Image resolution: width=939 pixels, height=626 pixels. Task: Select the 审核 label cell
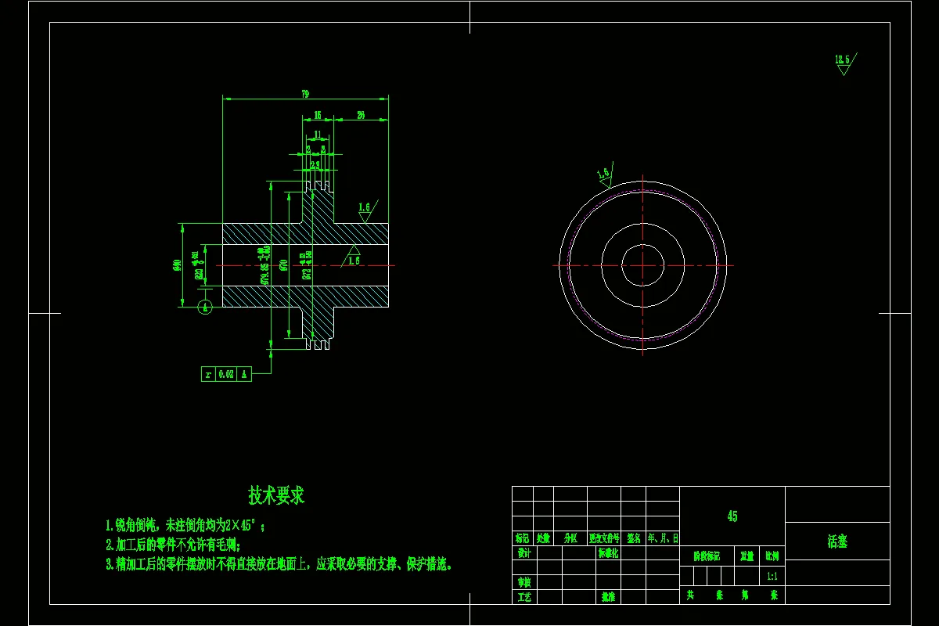tap(524, 582)
